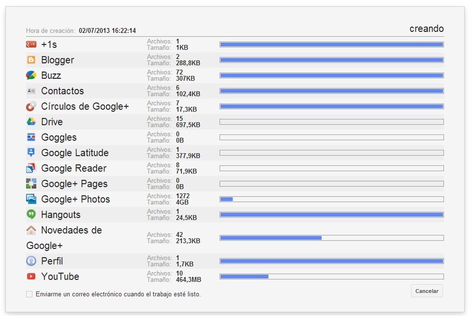Screen dimensions: 472x321
Task: Click the Novedades de Google+ progress bar
Action: [x=331, y=238]
